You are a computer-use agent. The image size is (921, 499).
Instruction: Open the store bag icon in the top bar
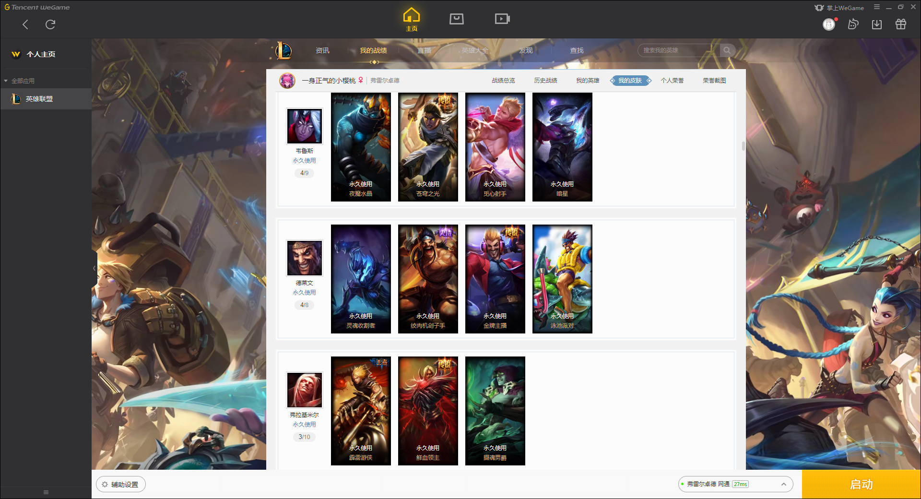[457, 19]
